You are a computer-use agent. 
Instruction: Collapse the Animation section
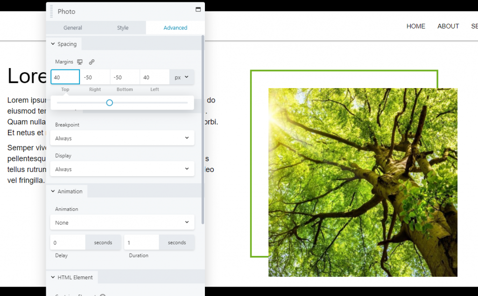66,191
